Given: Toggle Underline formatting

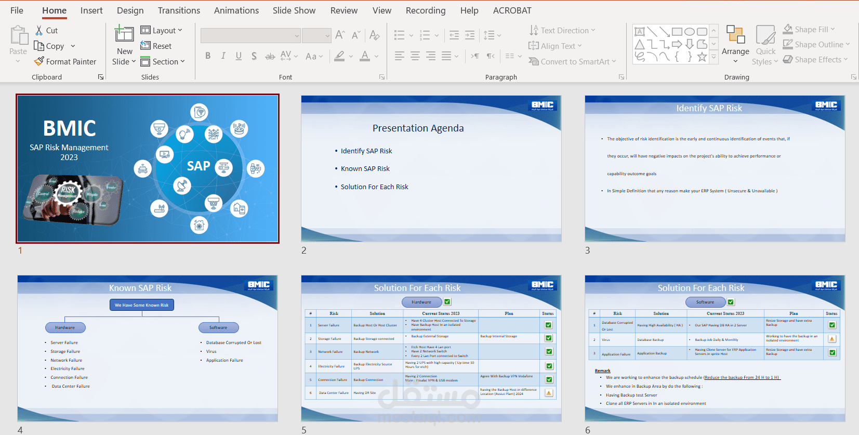Looking at the screenshot, I should point(239,56).
